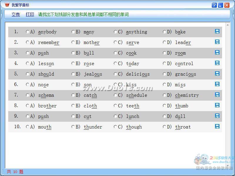Select option B many in question 1
Screen dimensions: 235x176
coord(73,32)
